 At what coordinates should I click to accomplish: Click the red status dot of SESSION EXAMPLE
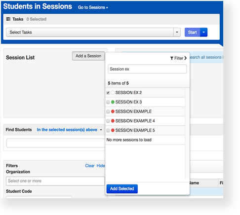113,111
